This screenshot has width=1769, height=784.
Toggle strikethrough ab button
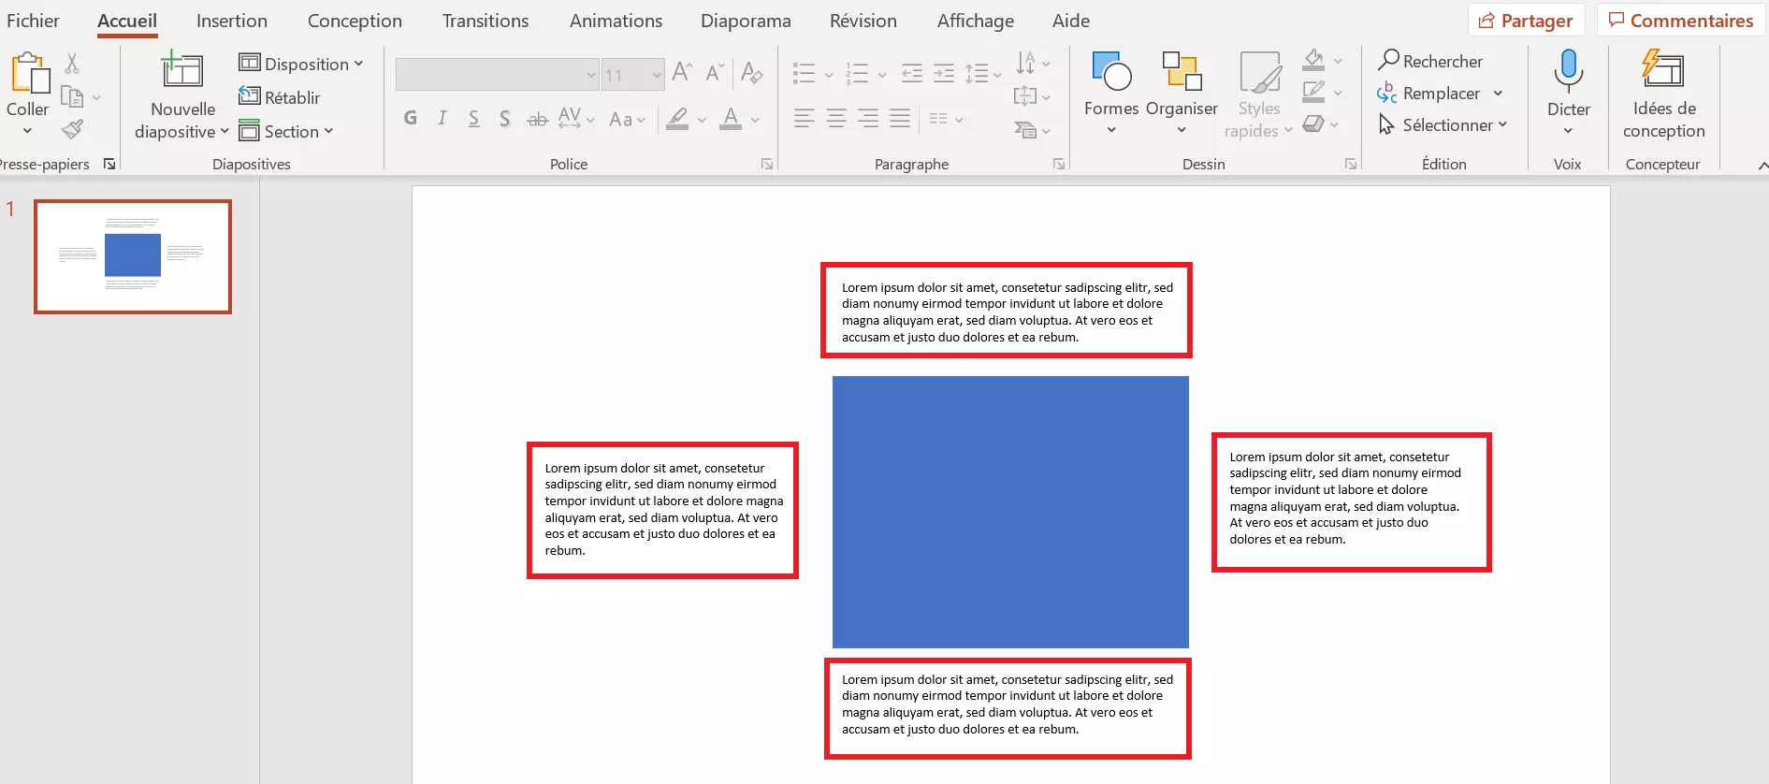[x=537, y=119]
